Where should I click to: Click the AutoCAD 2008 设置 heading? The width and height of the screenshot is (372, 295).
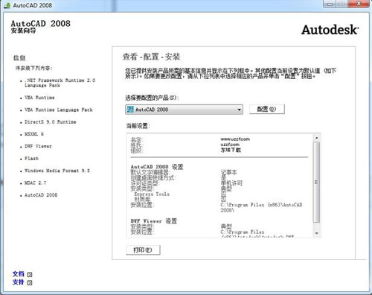(157, 167)
